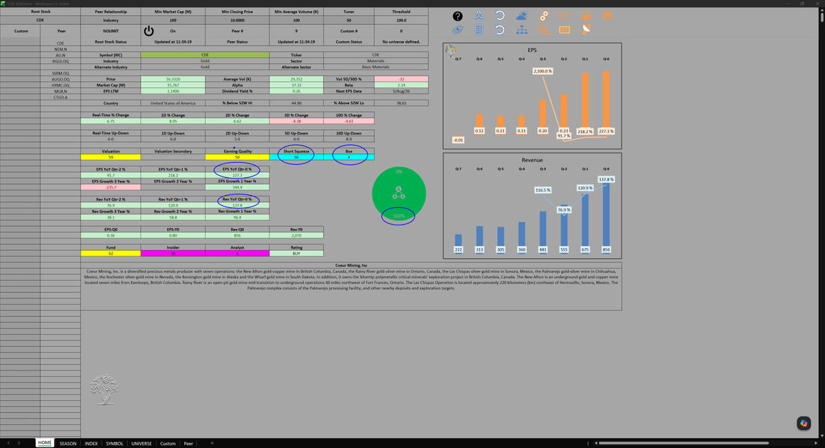Select peer symbol RGLD.OQ
Image resolution: width=825 pixels, height=448 pixels.
60,60
